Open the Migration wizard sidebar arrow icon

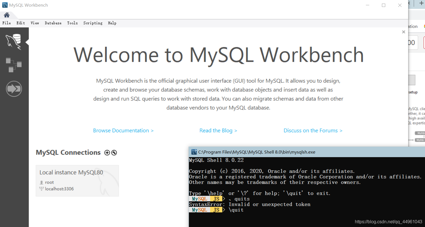pyautogui.click(x=14, y=89)
